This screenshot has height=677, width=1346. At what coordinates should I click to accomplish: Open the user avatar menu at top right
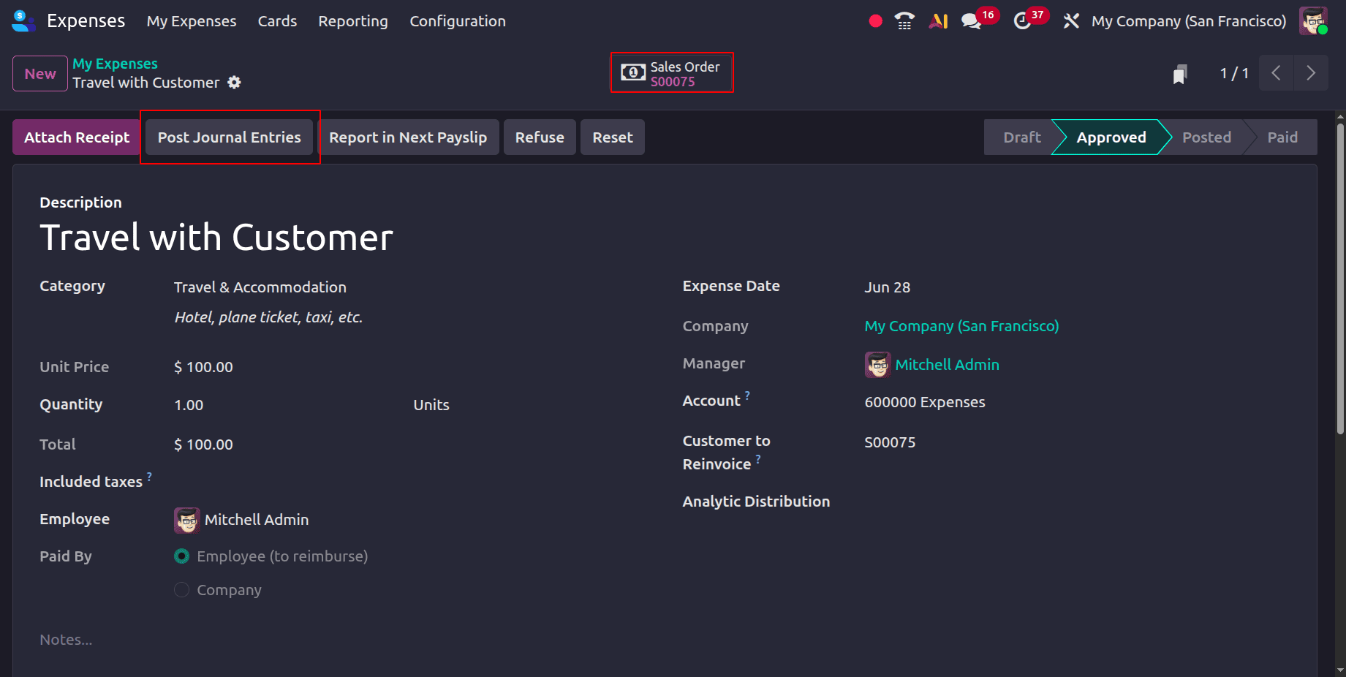tap(1313, 20)
